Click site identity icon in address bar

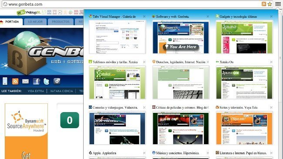click(x=5, y=4)
